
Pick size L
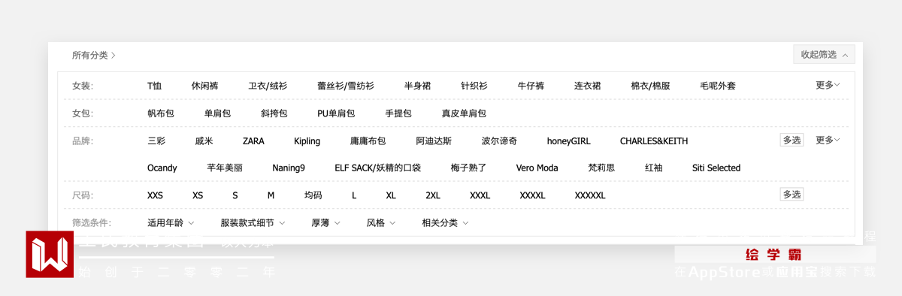tap(354, 195)
